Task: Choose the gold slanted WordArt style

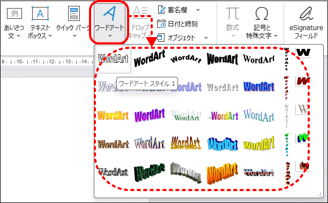Action: pyautogui.click(x=186, y=143)
